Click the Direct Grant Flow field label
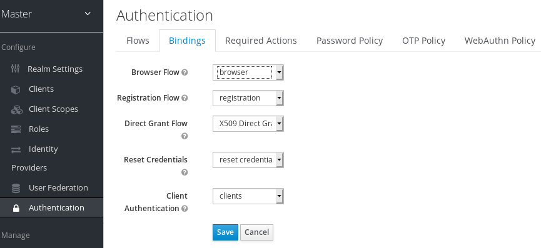Image resolution: width=541 pixels, height=248 pixels. 156,123
